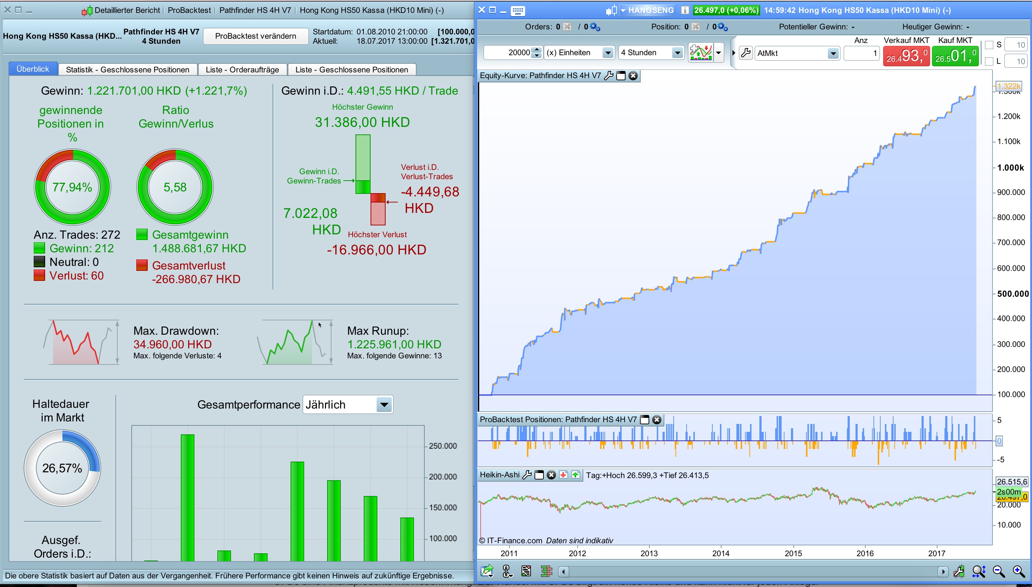Viewport: 1032px width, 587px height.
Task: Open the chain link tool icon
Action: tap(507, 571)
